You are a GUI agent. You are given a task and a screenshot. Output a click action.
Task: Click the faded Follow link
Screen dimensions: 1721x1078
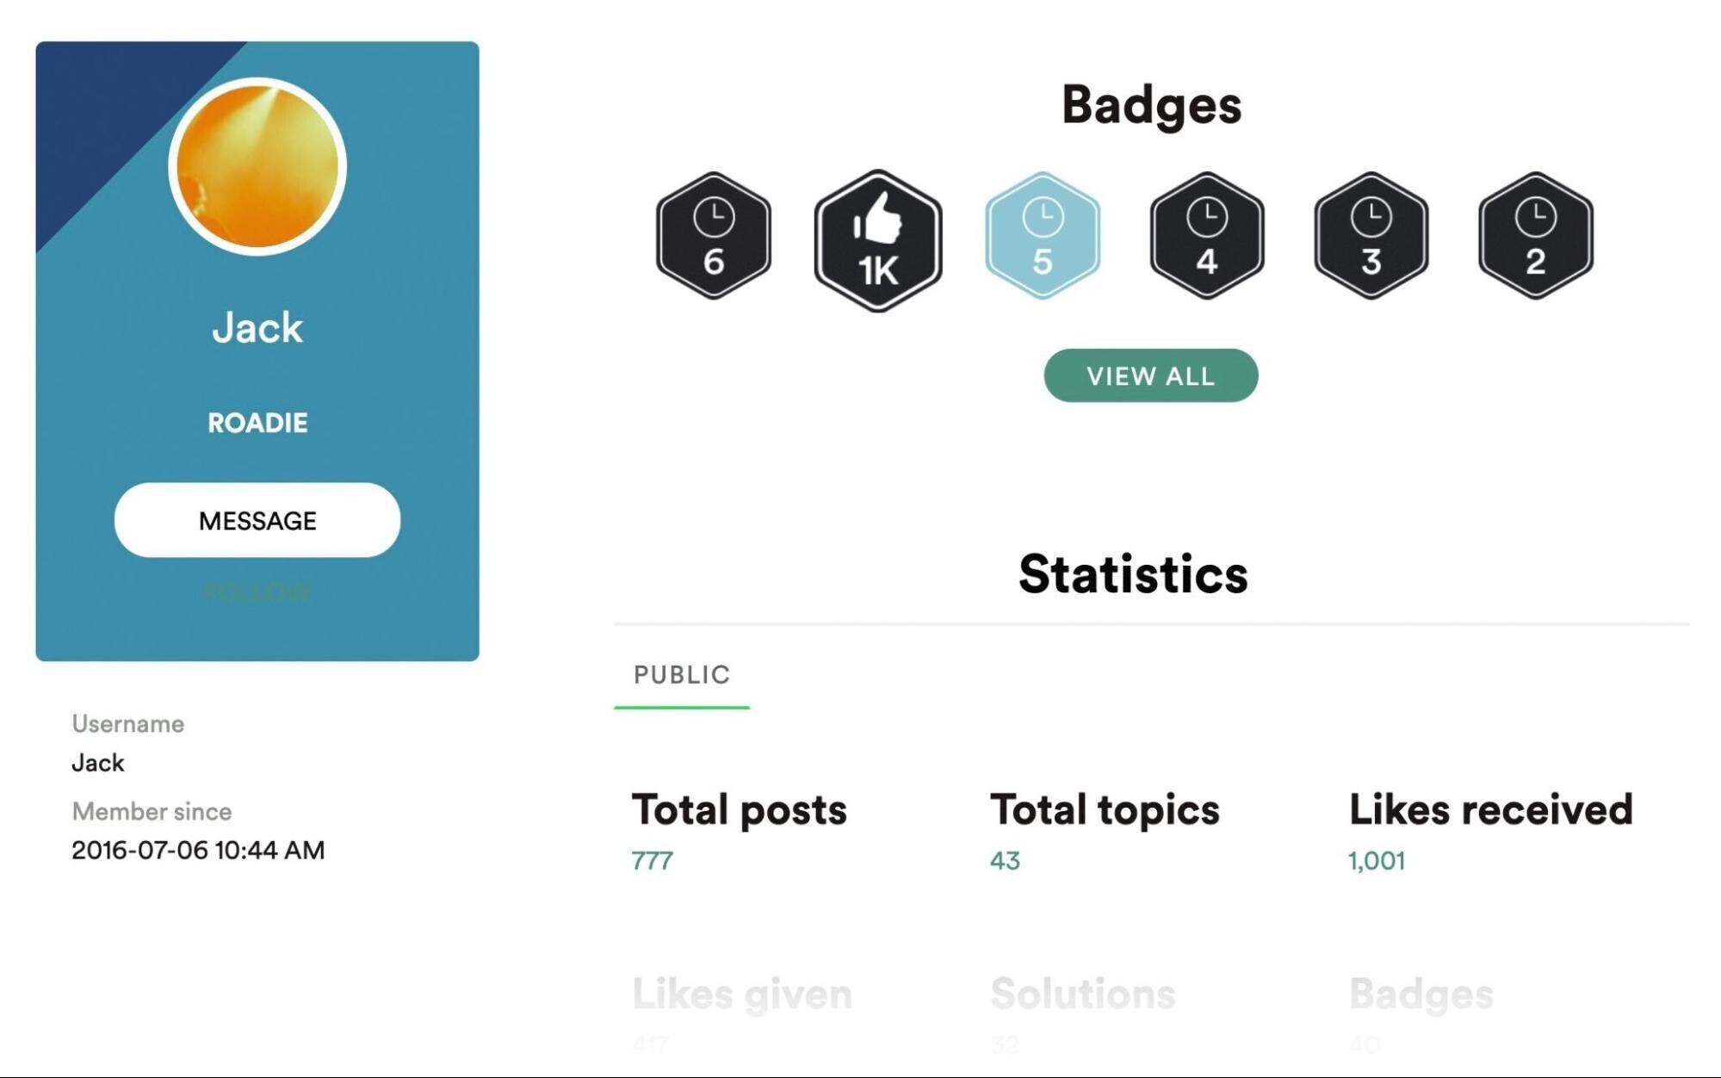pyautogui.click(x=257, y=592)
